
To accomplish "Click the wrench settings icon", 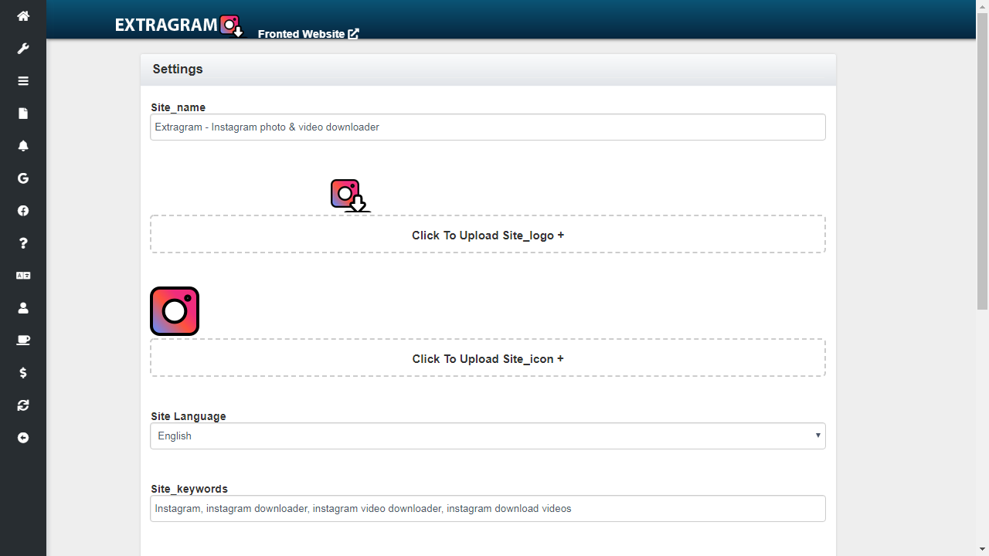I will point(23,49).
